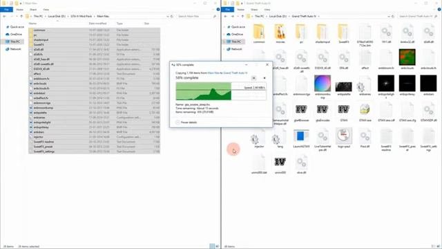Open the shaderinput folder icon in right window
Screen dimensions: 442x249
pyautogui.click(x=323, y=32)
